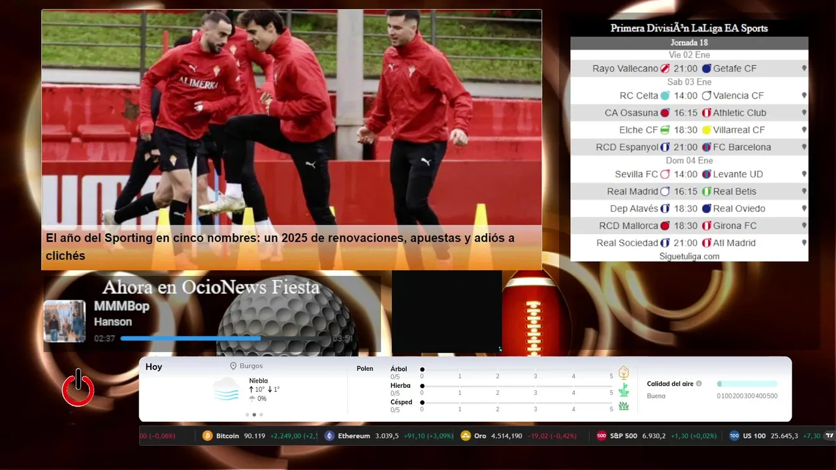This screenshot has width=836, height=470.
Task: Click the Árbol tree pollen icon
Action: (x=624, y=373)
